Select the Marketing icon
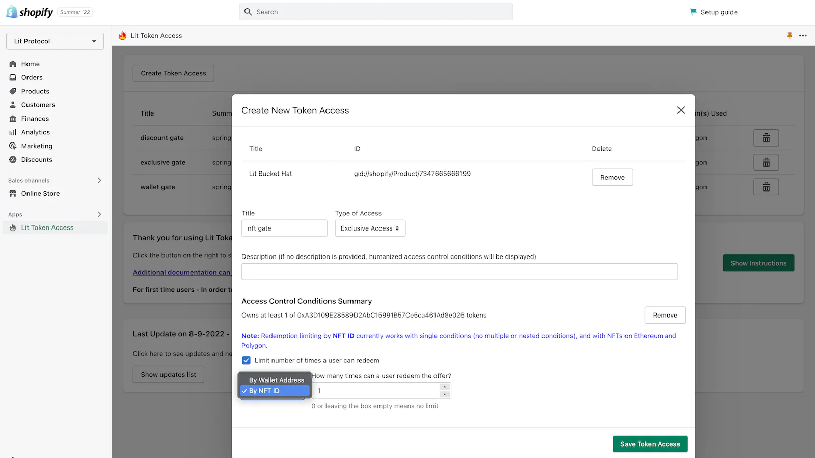The image size is (815, 458). 13,146
